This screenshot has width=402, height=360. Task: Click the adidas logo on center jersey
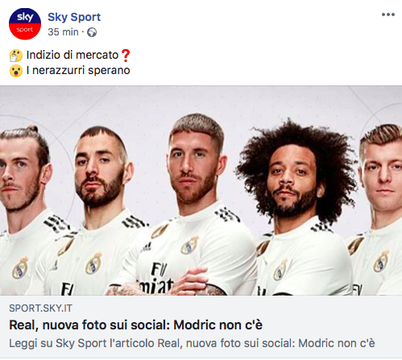145,246
